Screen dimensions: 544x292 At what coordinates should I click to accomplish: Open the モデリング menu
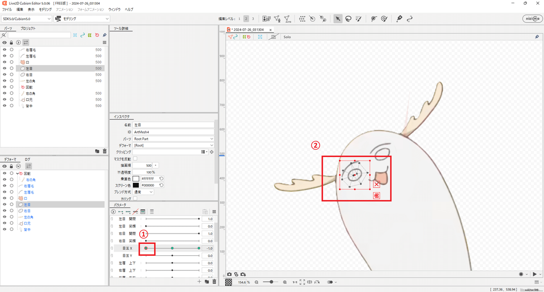click(x=45, y=10)
